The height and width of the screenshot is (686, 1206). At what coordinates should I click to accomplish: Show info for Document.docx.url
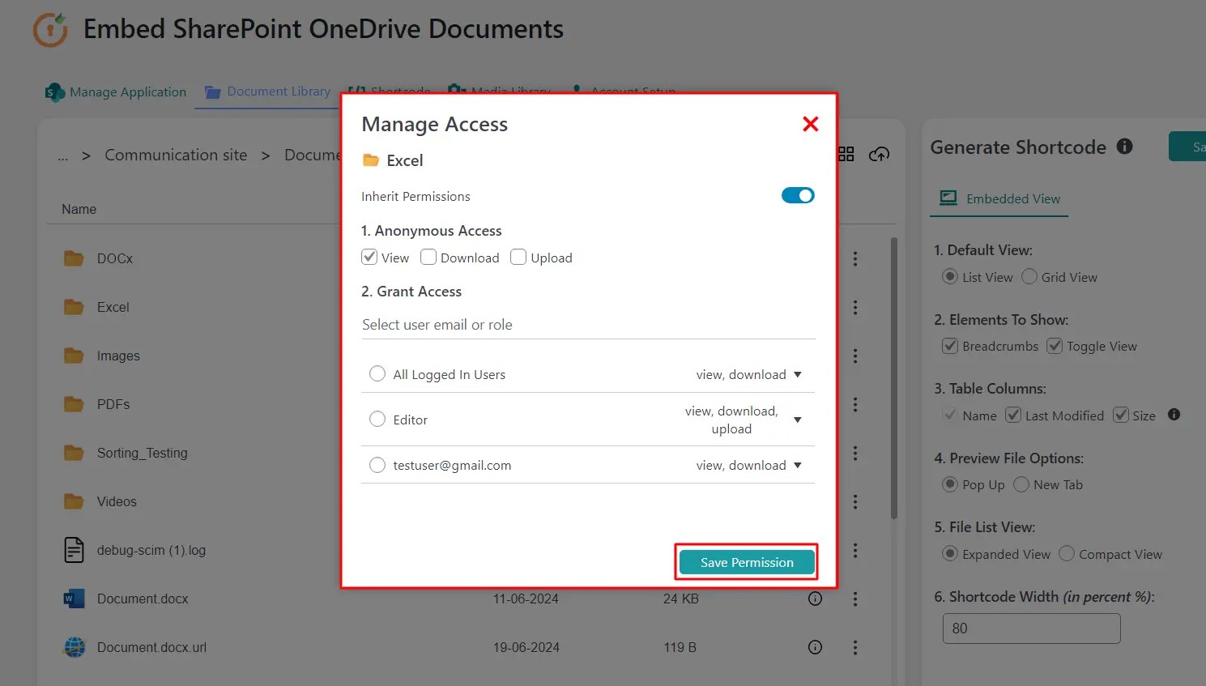point(816,647)
